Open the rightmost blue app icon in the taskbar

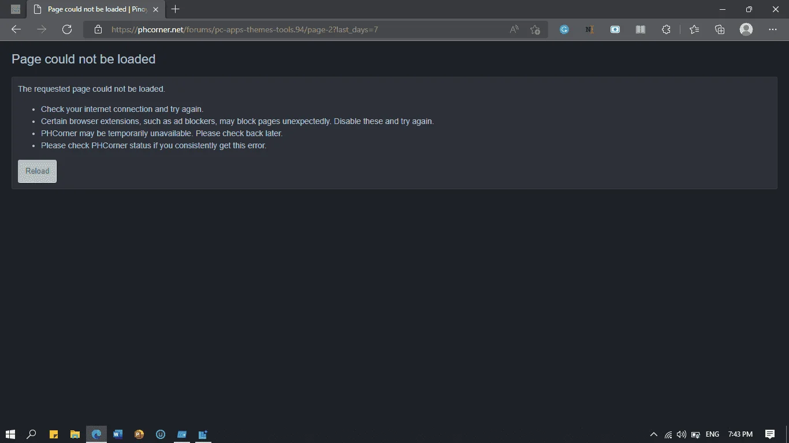point(203,434)
